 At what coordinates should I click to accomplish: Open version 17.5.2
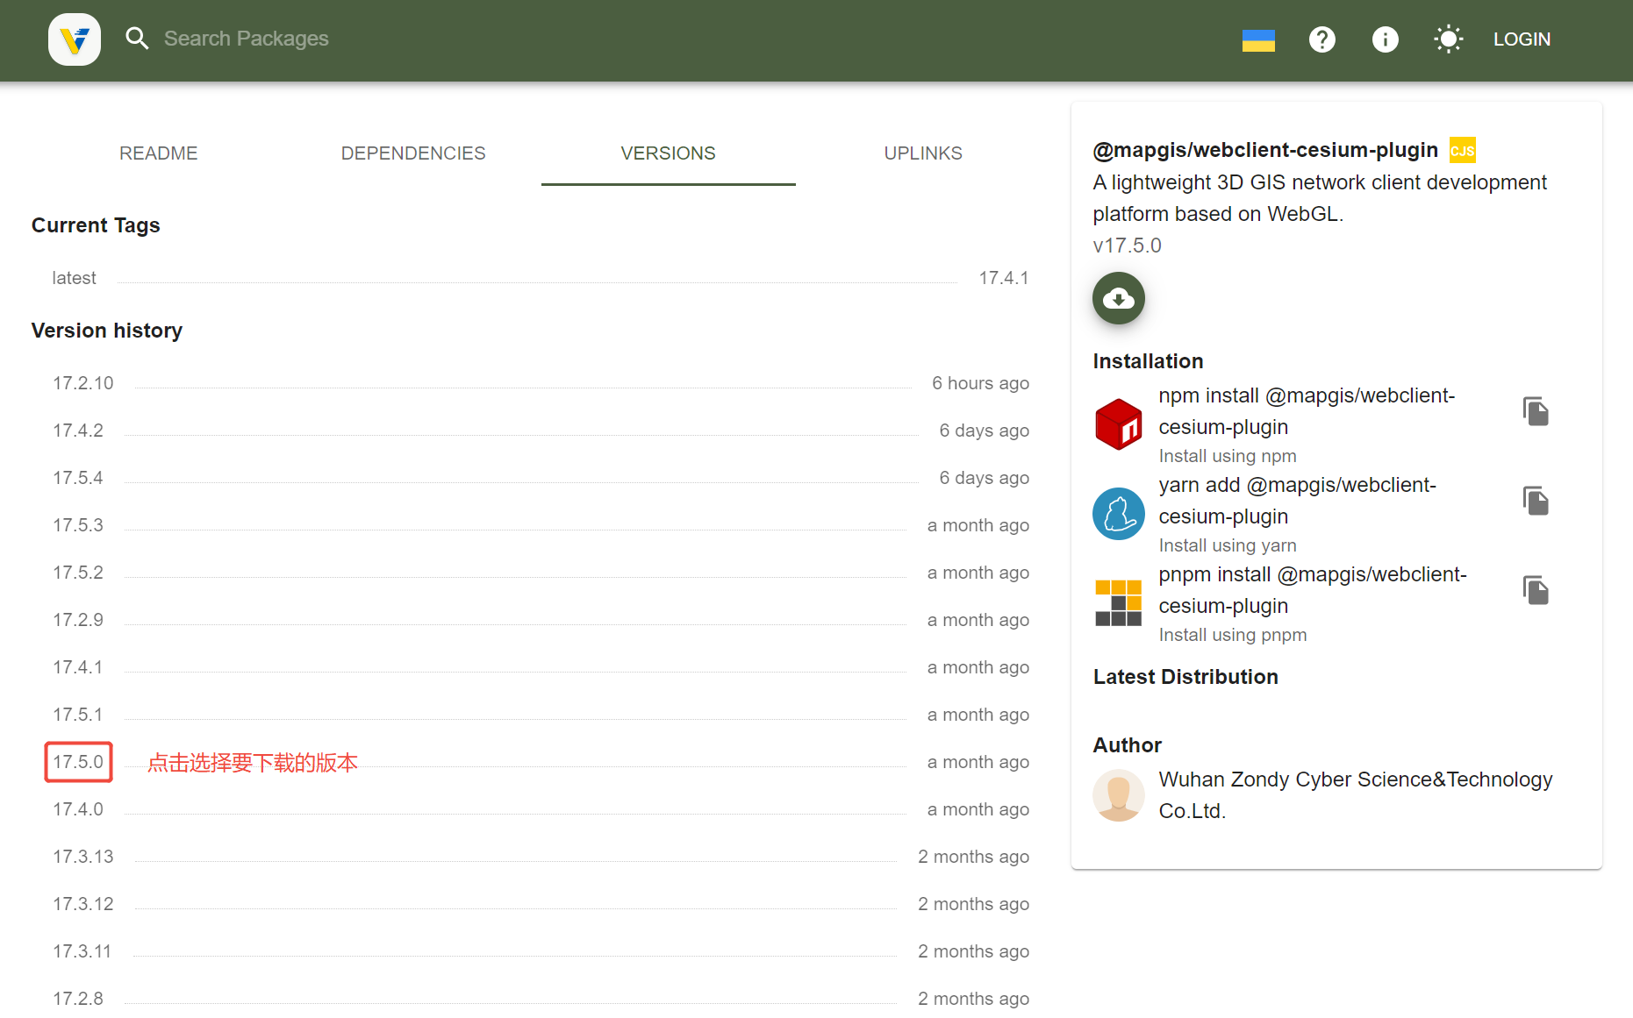coord(78,573)
